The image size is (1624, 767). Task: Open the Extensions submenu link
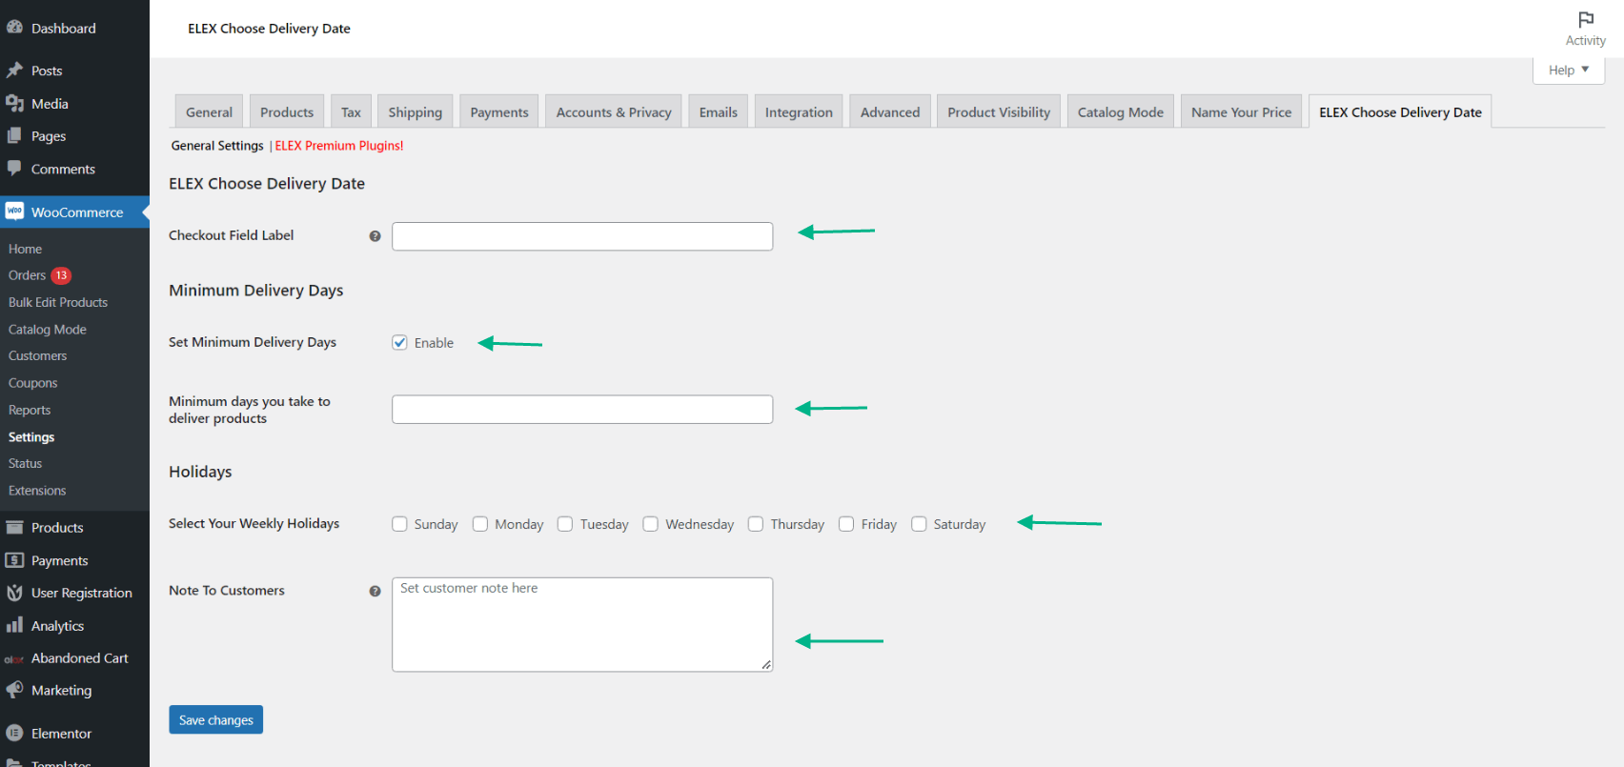pos(37,491)
